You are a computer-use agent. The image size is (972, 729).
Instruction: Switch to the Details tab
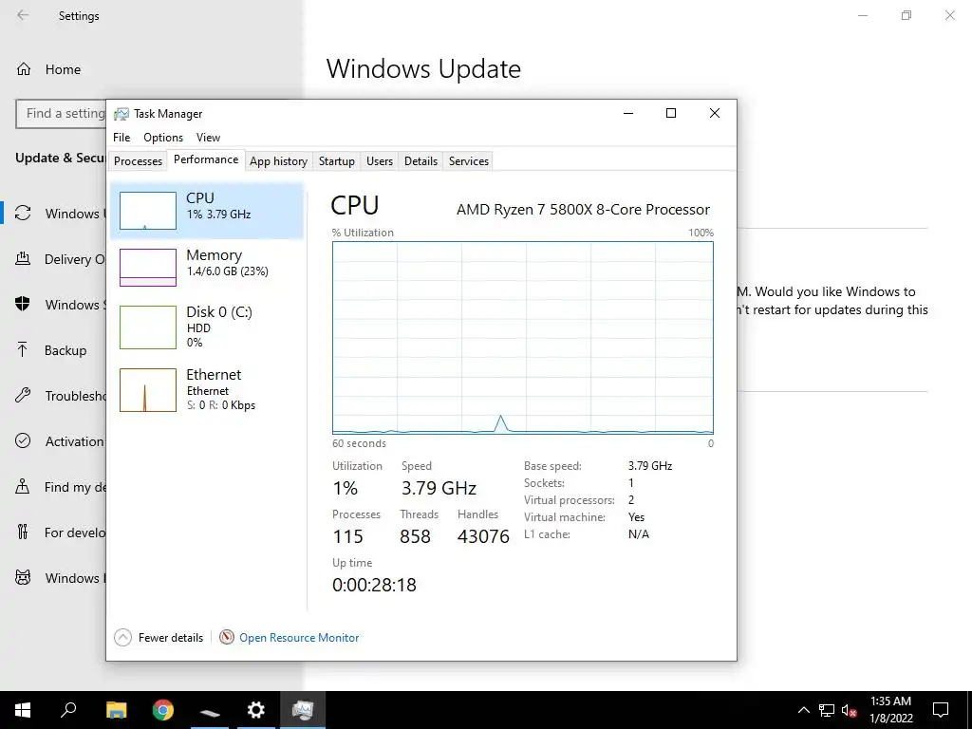[421, 161]
